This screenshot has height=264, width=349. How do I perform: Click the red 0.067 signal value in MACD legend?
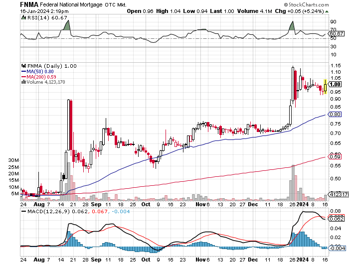(x=99, y=212)
